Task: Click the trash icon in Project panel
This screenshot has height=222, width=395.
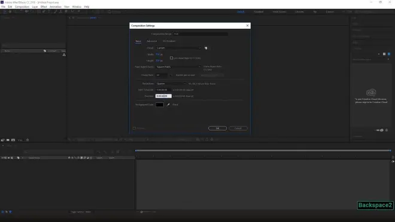Action: pyautogui.click(x=28, y=140)
